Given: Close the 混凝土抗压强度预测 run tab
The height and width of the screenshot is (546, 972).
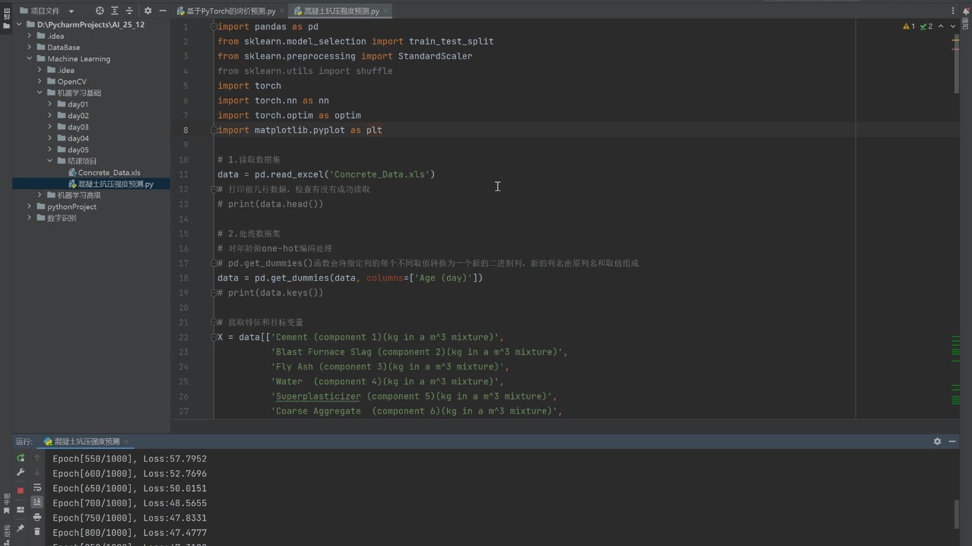Looking at the screenshot, I should [126, 442].
